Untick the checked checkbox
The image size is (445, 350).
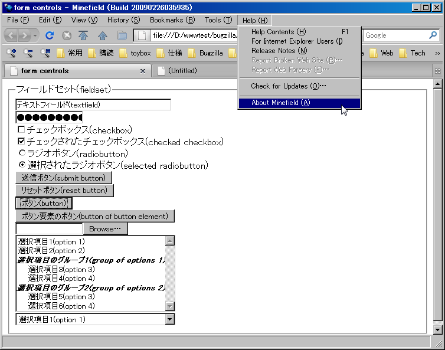pos(21,141)
